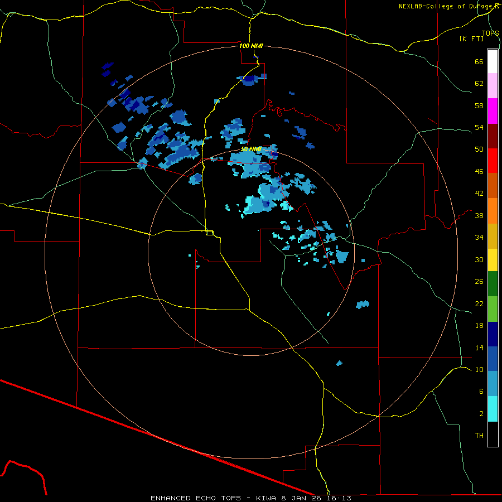Click the 'TH' legend label
502x502 pixels.
coord(479,436)
